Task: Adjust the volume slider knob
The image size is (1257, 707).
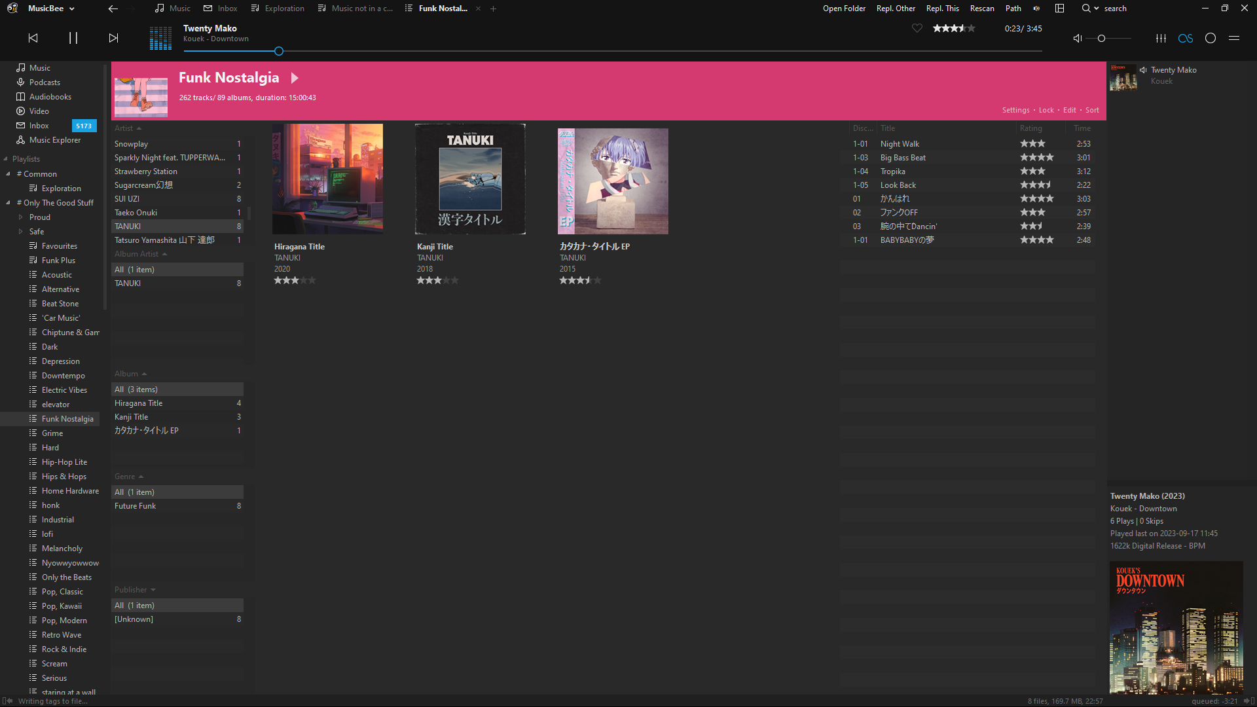Action: 1101,38
